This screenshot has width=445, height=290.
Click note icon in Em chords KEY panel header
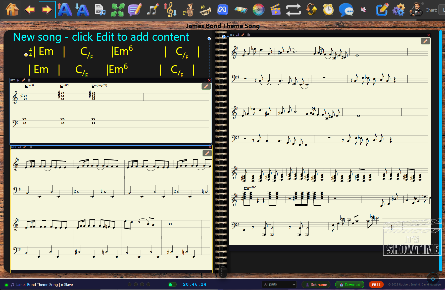coord(18,80)
